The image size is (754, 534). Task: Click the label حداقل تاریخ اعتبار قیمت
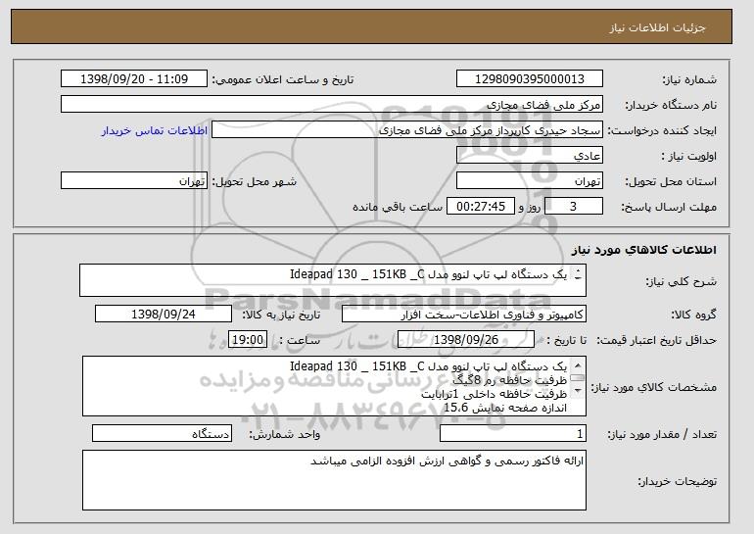coord(656,341)
